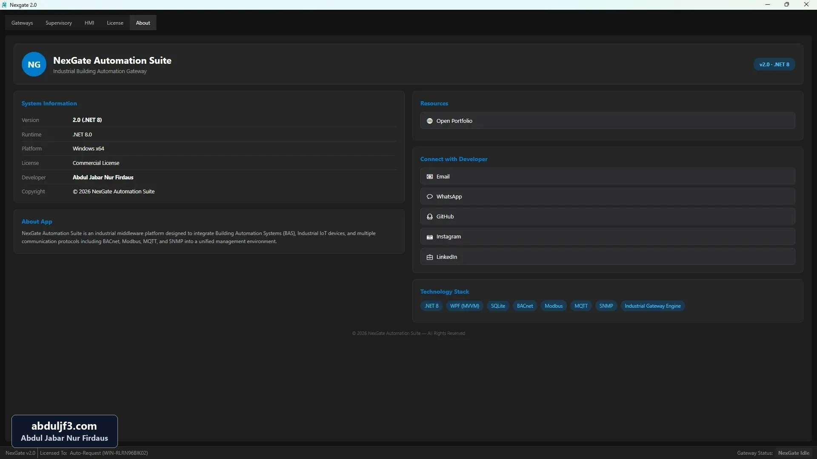Click the .NET 8.0 runtime value
The width and height of the screenshot is (817, 459).
82,135
